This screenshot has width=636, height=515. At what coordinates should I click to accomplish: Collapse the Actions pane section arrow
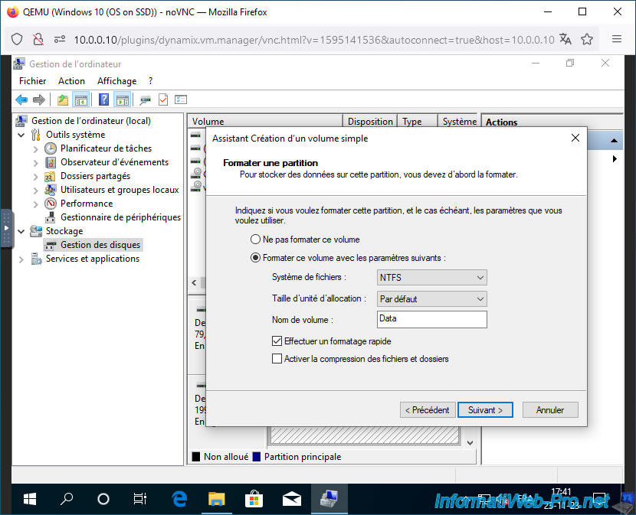(x=614, y=141)
